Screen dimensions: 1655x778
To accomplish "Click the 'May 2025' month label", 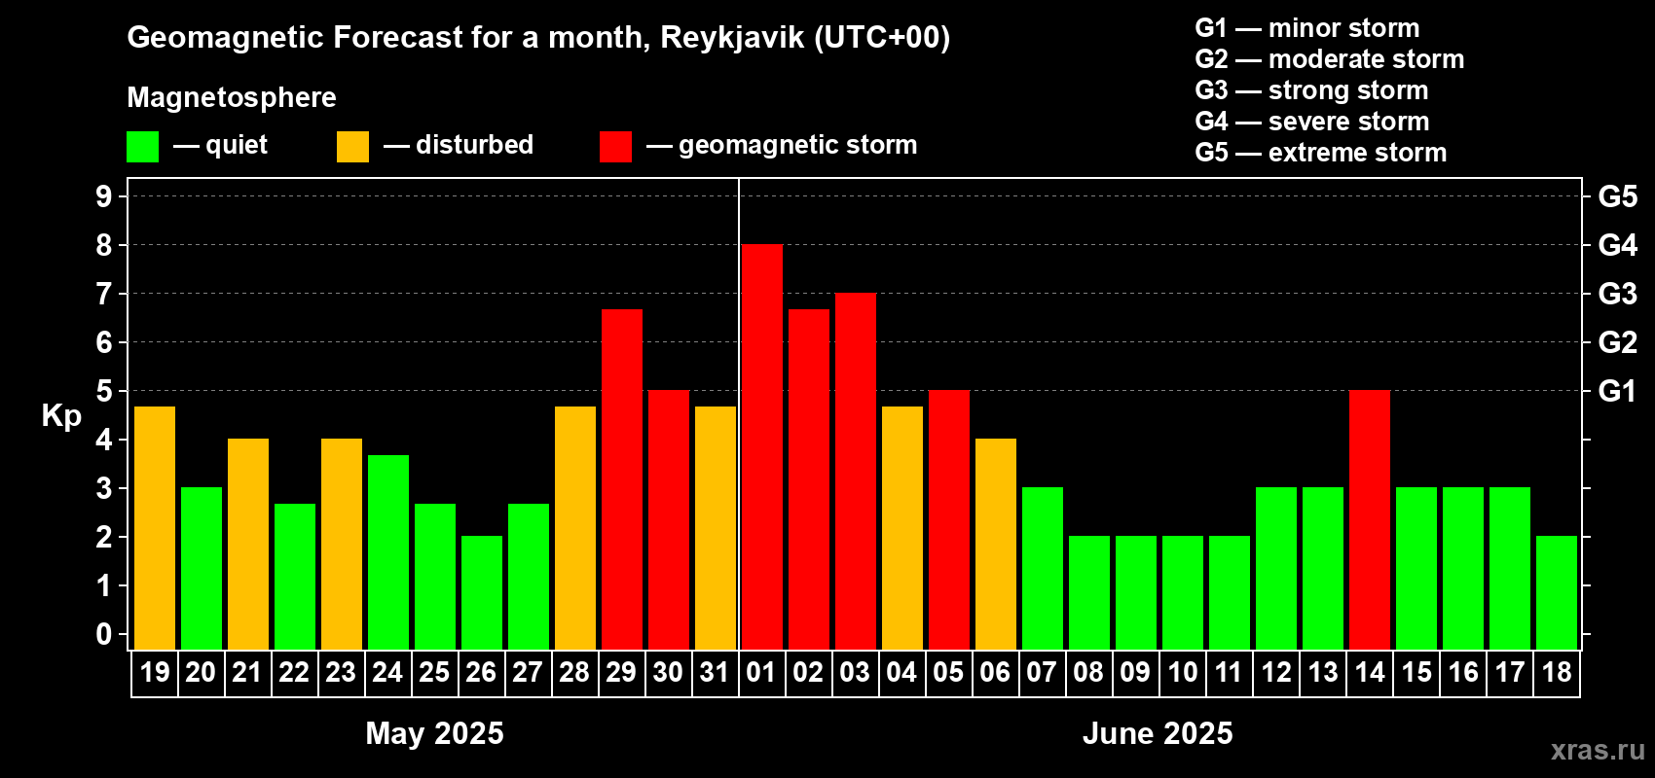I will pos(435,733).
